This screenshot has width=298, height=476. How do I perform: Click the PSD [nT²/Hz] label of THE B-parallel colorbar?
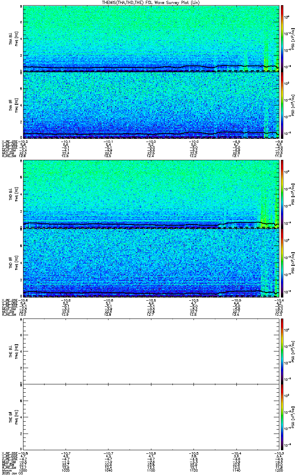coord(293,418)
